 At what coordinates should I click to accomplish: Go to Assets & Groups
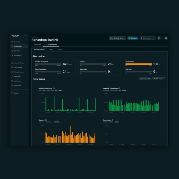[x=19, y=63]
